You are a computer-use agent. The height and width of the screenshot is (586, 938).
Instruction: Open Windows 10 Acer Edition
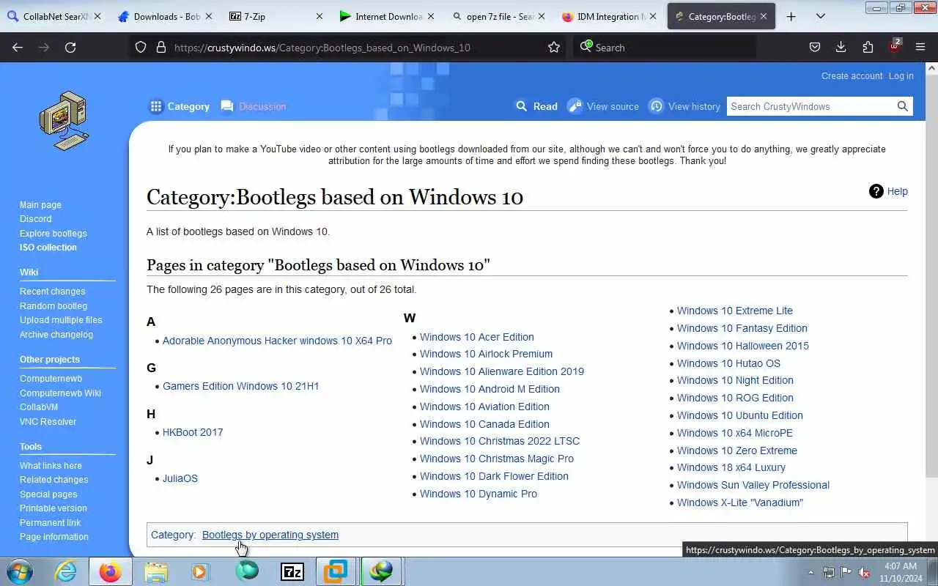tap(477, 337)
